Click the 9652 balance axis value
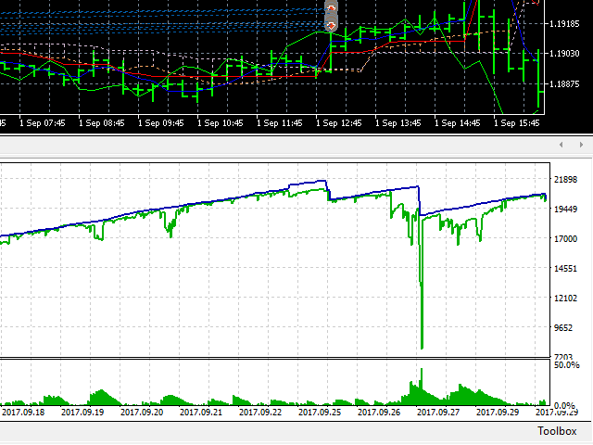The width and height of the screenshot is (593, 445). (x=566, y=328)
